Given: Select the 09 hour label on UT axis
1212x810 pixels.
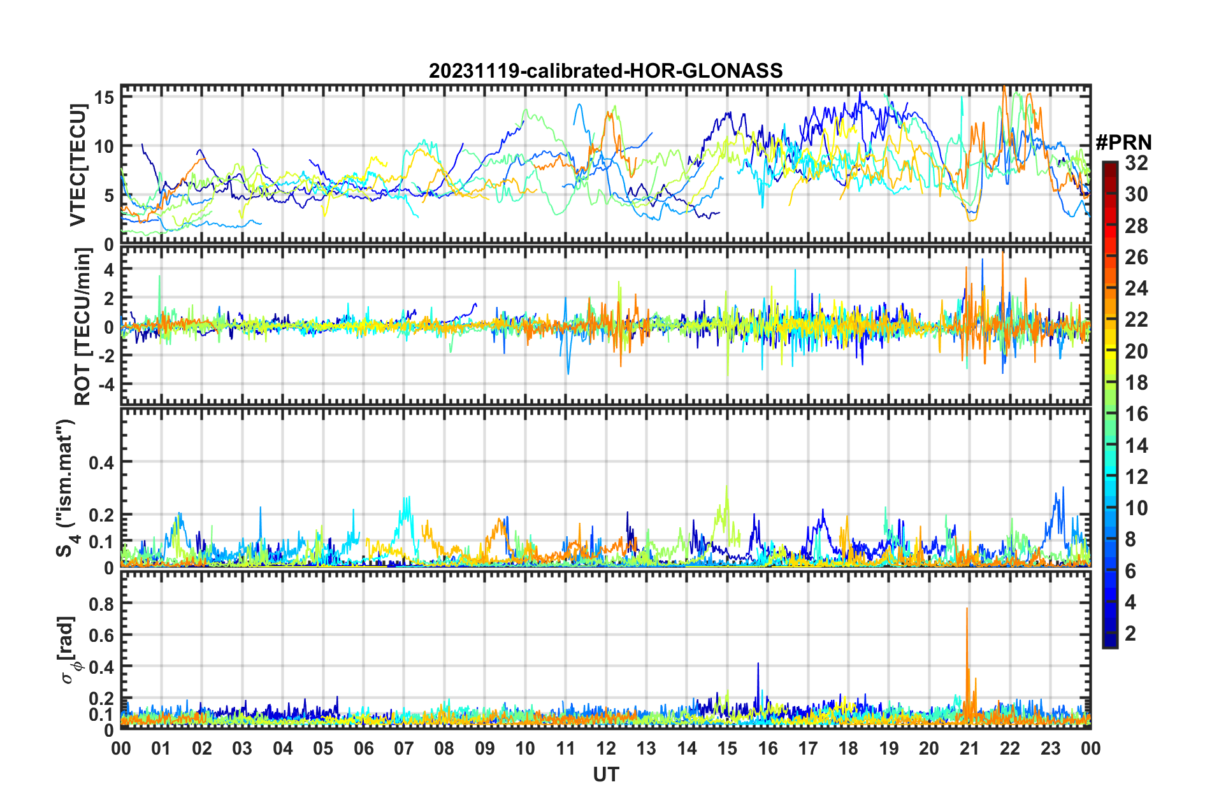Looking at the screenshot, I should [485, 748].
